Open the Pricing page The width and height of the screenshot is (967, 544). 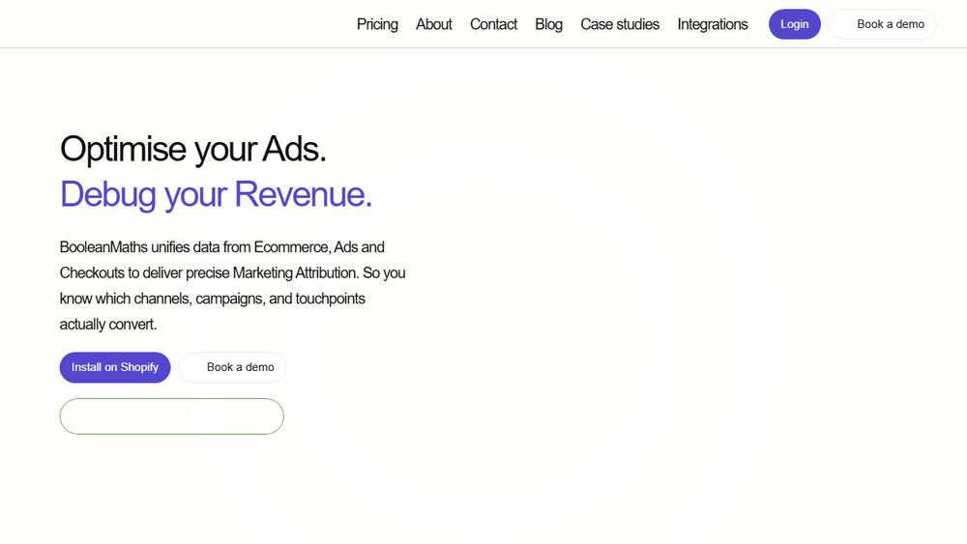pos(377,24)
